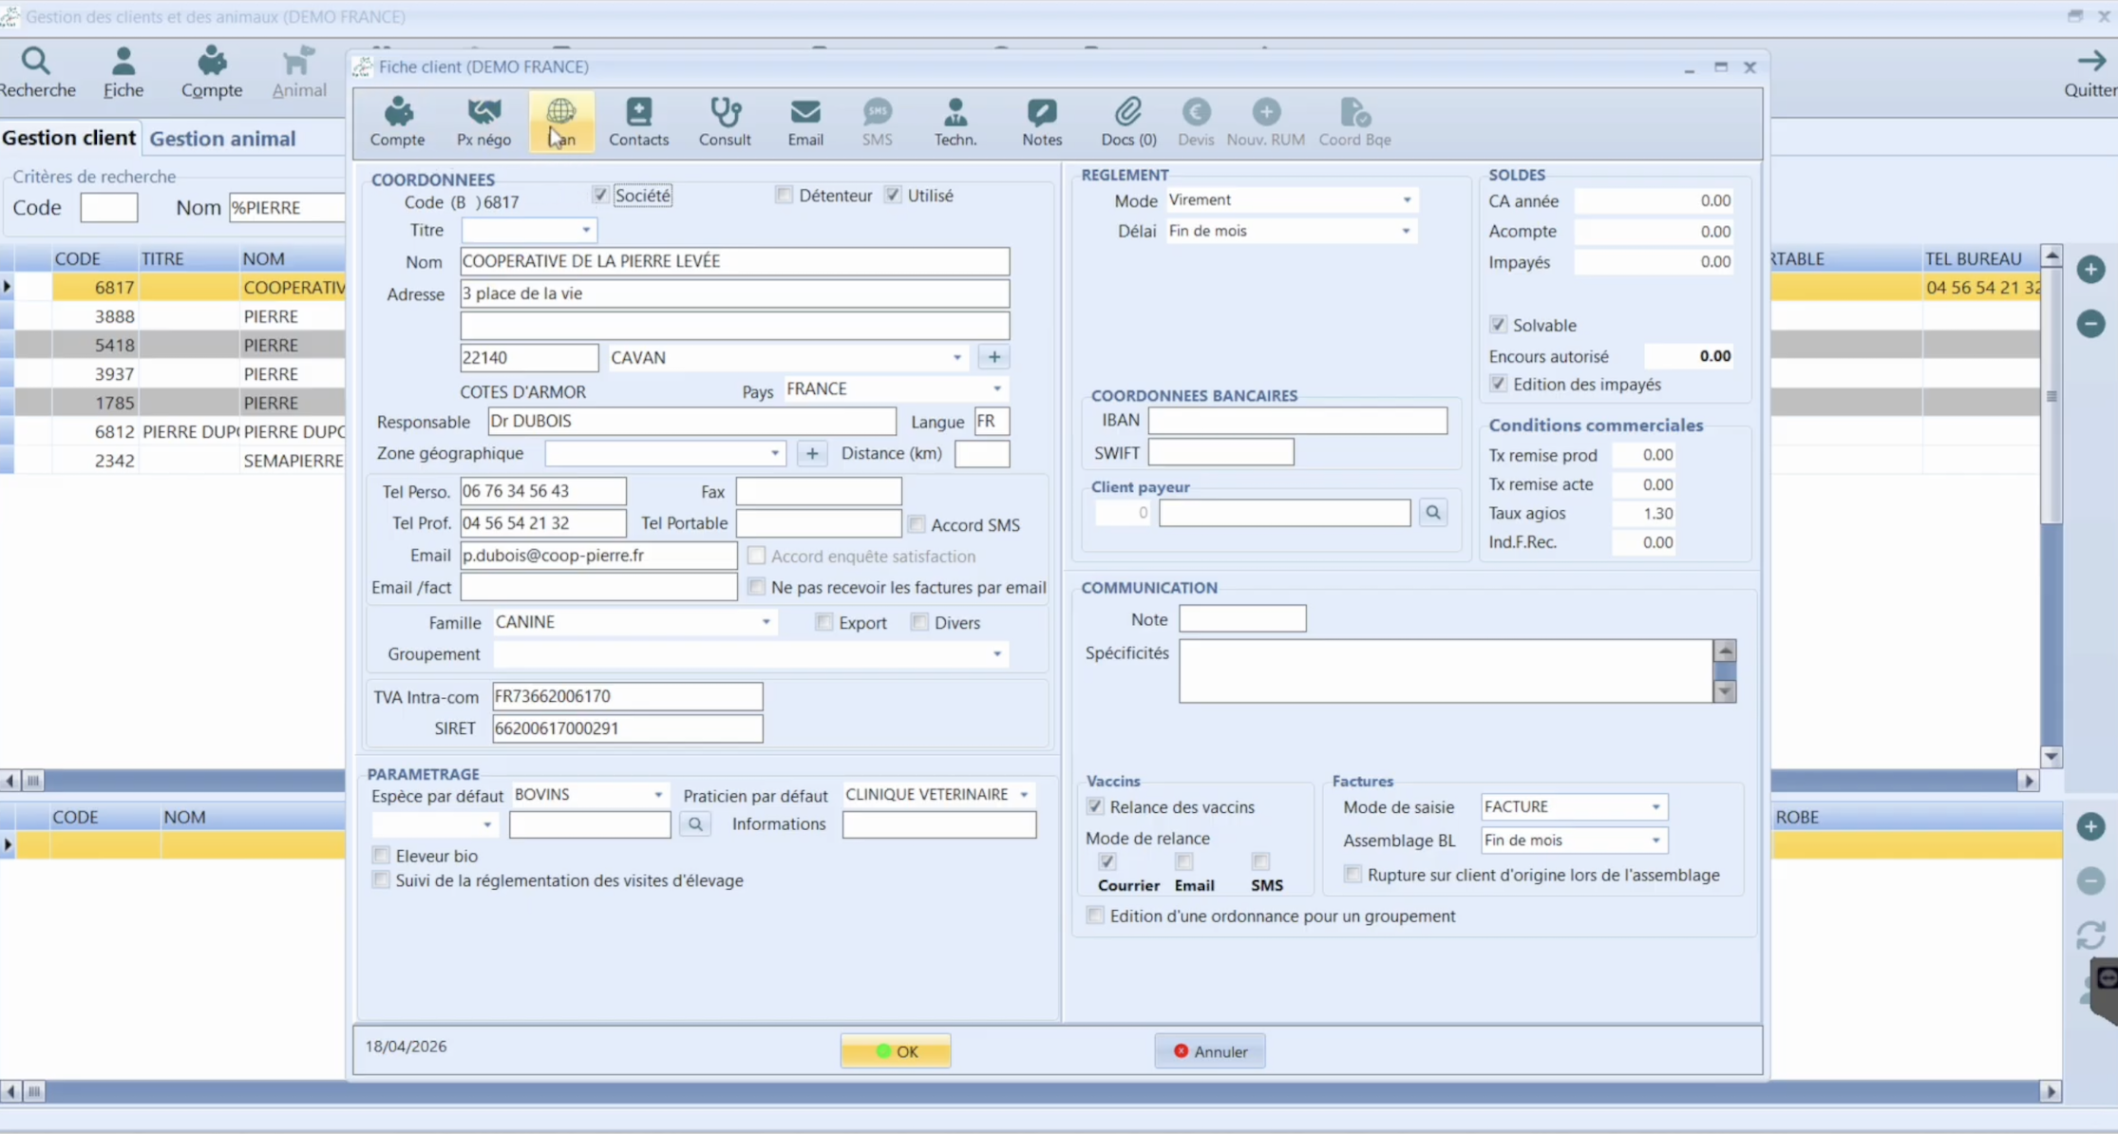Click the Client payeur magnifier search button
The image size is (2118, 1134).
click(x=1432, y=513)
